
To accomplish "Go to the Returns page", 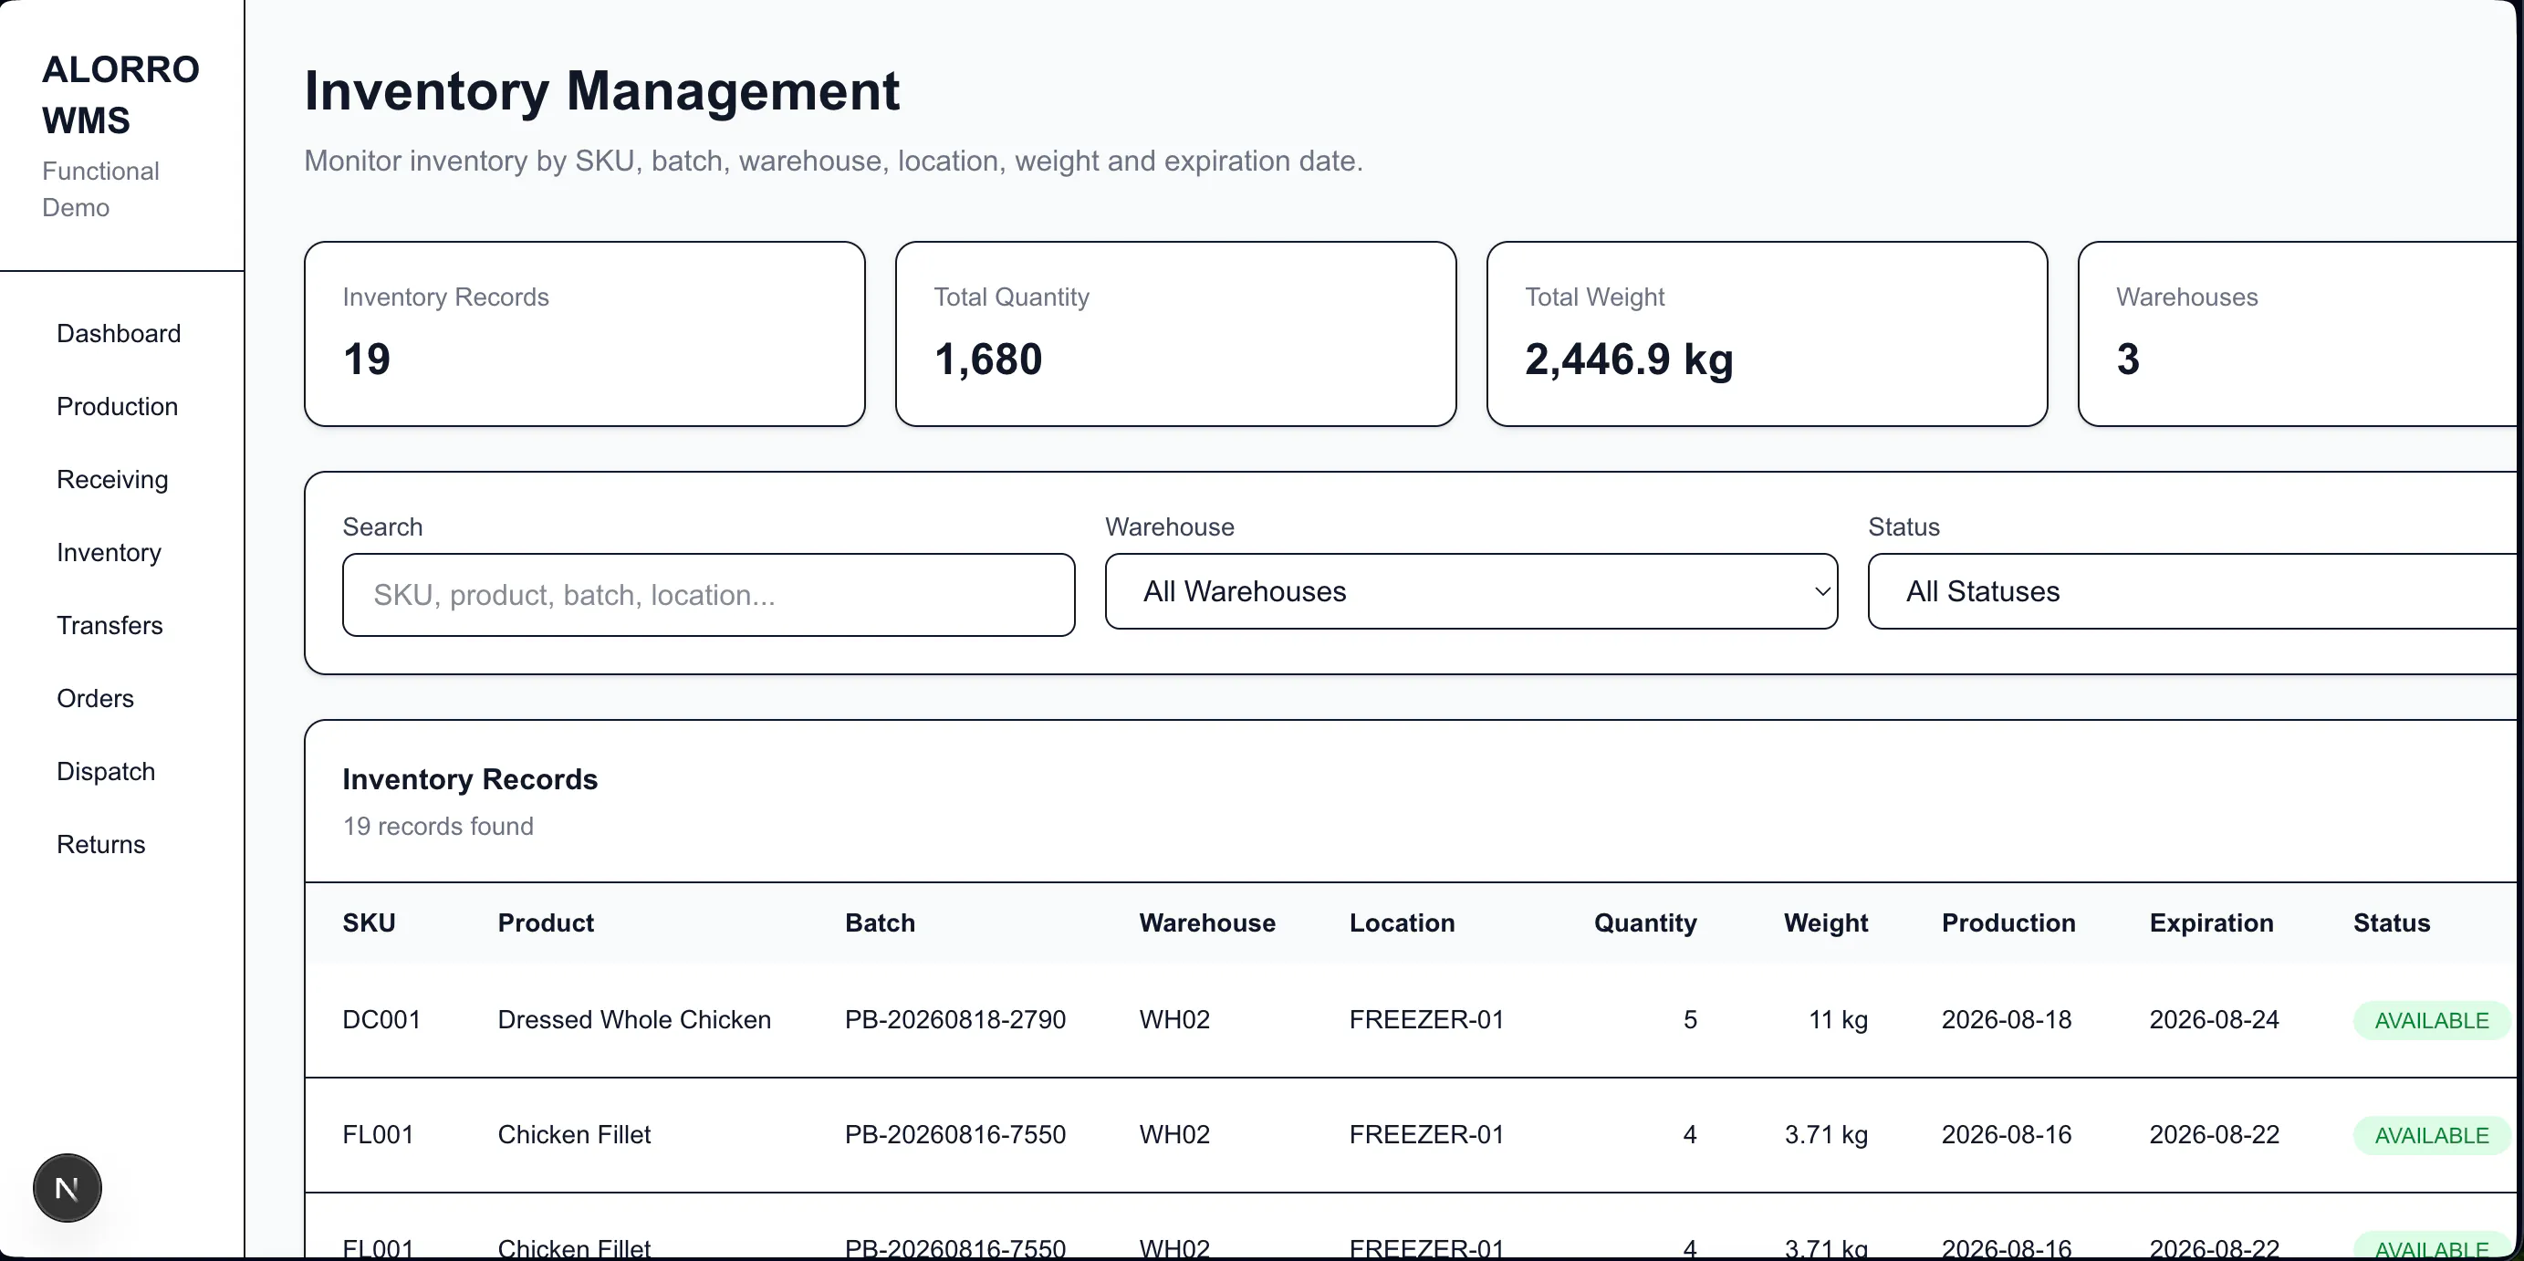I will (101, 845).
